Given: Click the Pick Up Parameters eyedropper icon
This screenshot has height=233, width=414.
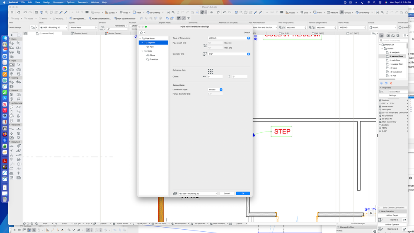Looking at the screenshot, I should (x=61, y=12).
